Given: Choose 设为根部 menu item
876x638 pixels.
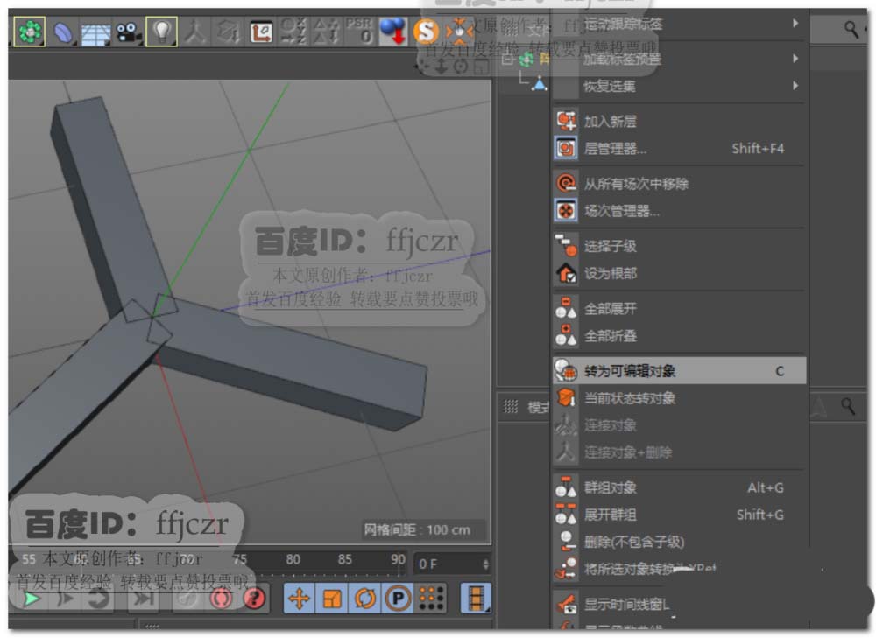Looking at the screenshot, I should tap(680, 274).
